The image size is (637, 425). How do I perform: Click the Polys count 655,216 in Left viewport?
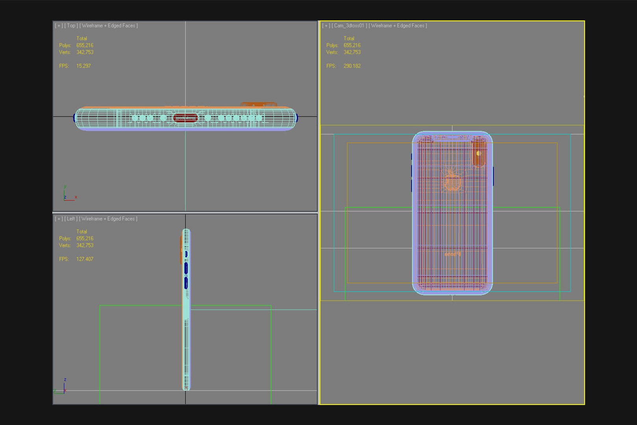85,239
